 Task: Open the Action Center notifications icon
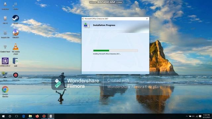coord(200,116)
